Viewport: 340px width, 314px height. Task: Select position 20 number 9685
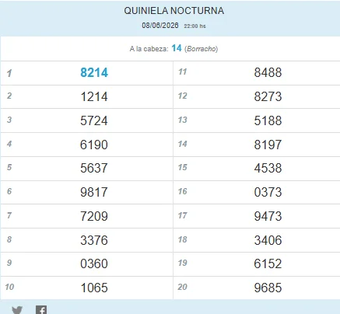(268, 288)
